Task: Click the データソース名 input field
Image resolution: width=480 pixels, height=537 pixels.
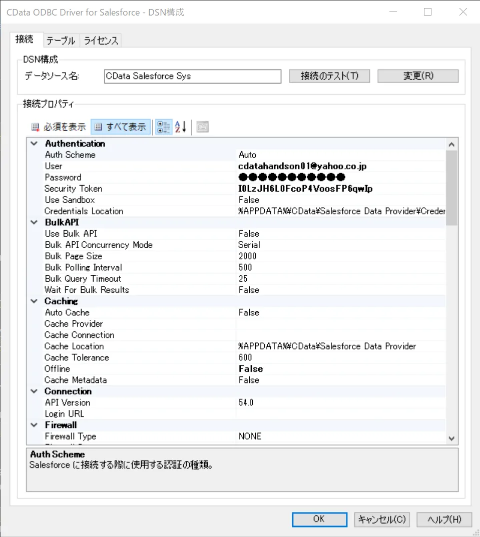Action: click(193, 77)
